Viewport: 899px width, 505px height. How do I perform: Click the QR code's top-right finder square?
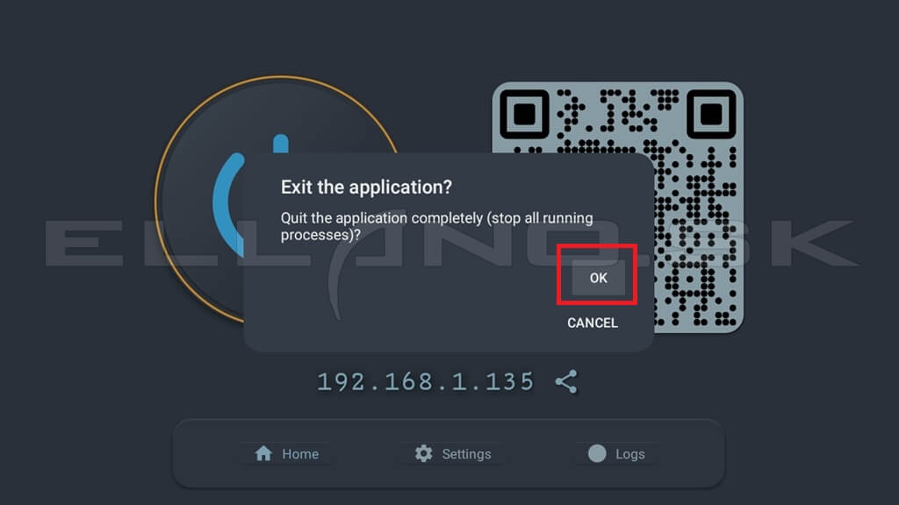click(x=711, y=114)
